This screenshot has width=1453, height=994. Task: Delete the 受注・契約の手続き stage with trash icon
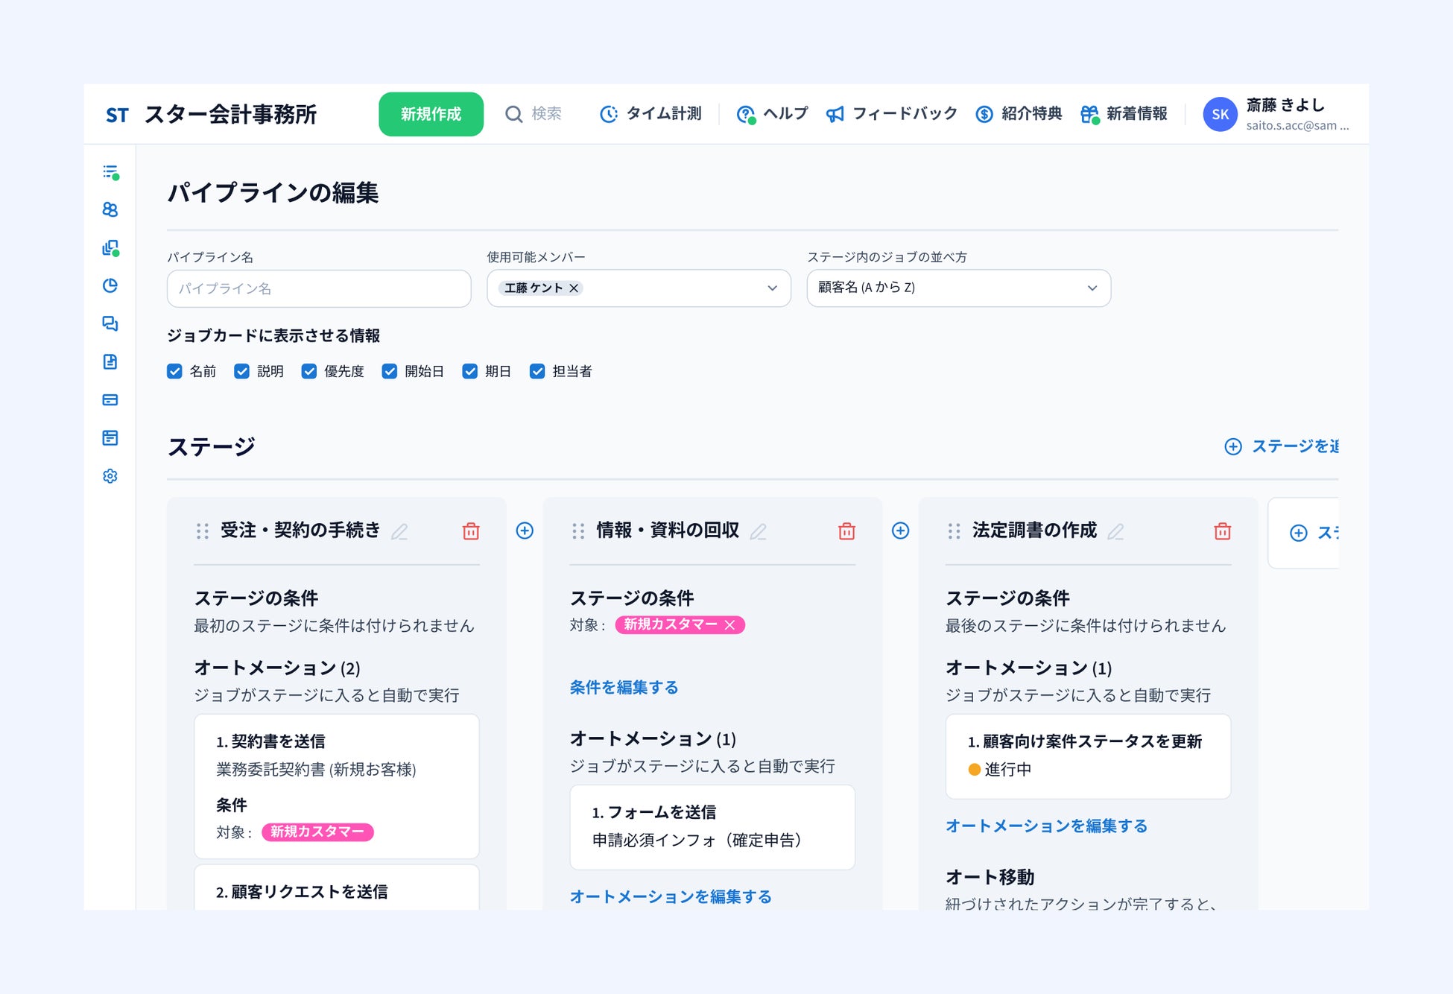pyautogui.click(x=471, y=531)
